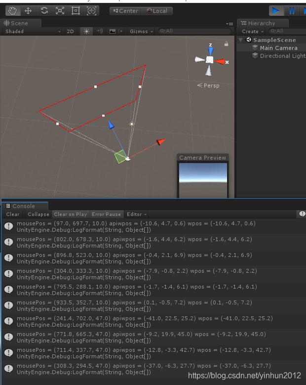Select log with mousePos (771.8, 665.3, 47.0)
The height and width of the screenshot is (385, 306).
point(153,337)
